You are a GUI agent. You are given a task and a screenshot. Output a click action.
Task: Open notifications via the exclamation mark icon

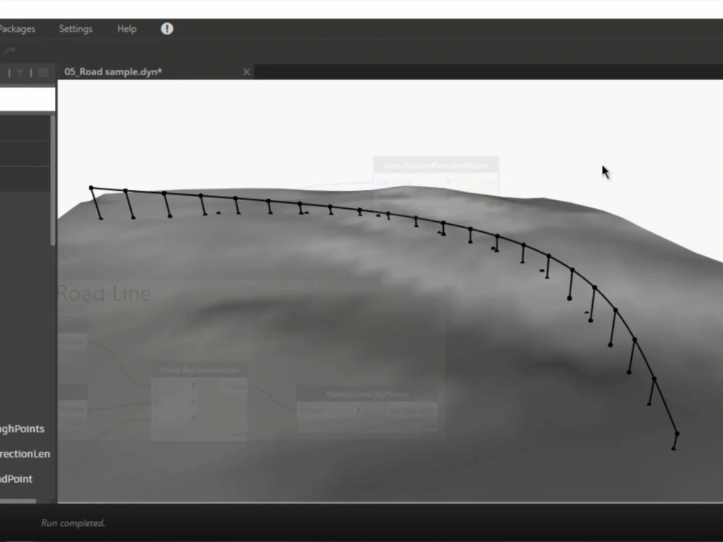click(x=166, y=29)
